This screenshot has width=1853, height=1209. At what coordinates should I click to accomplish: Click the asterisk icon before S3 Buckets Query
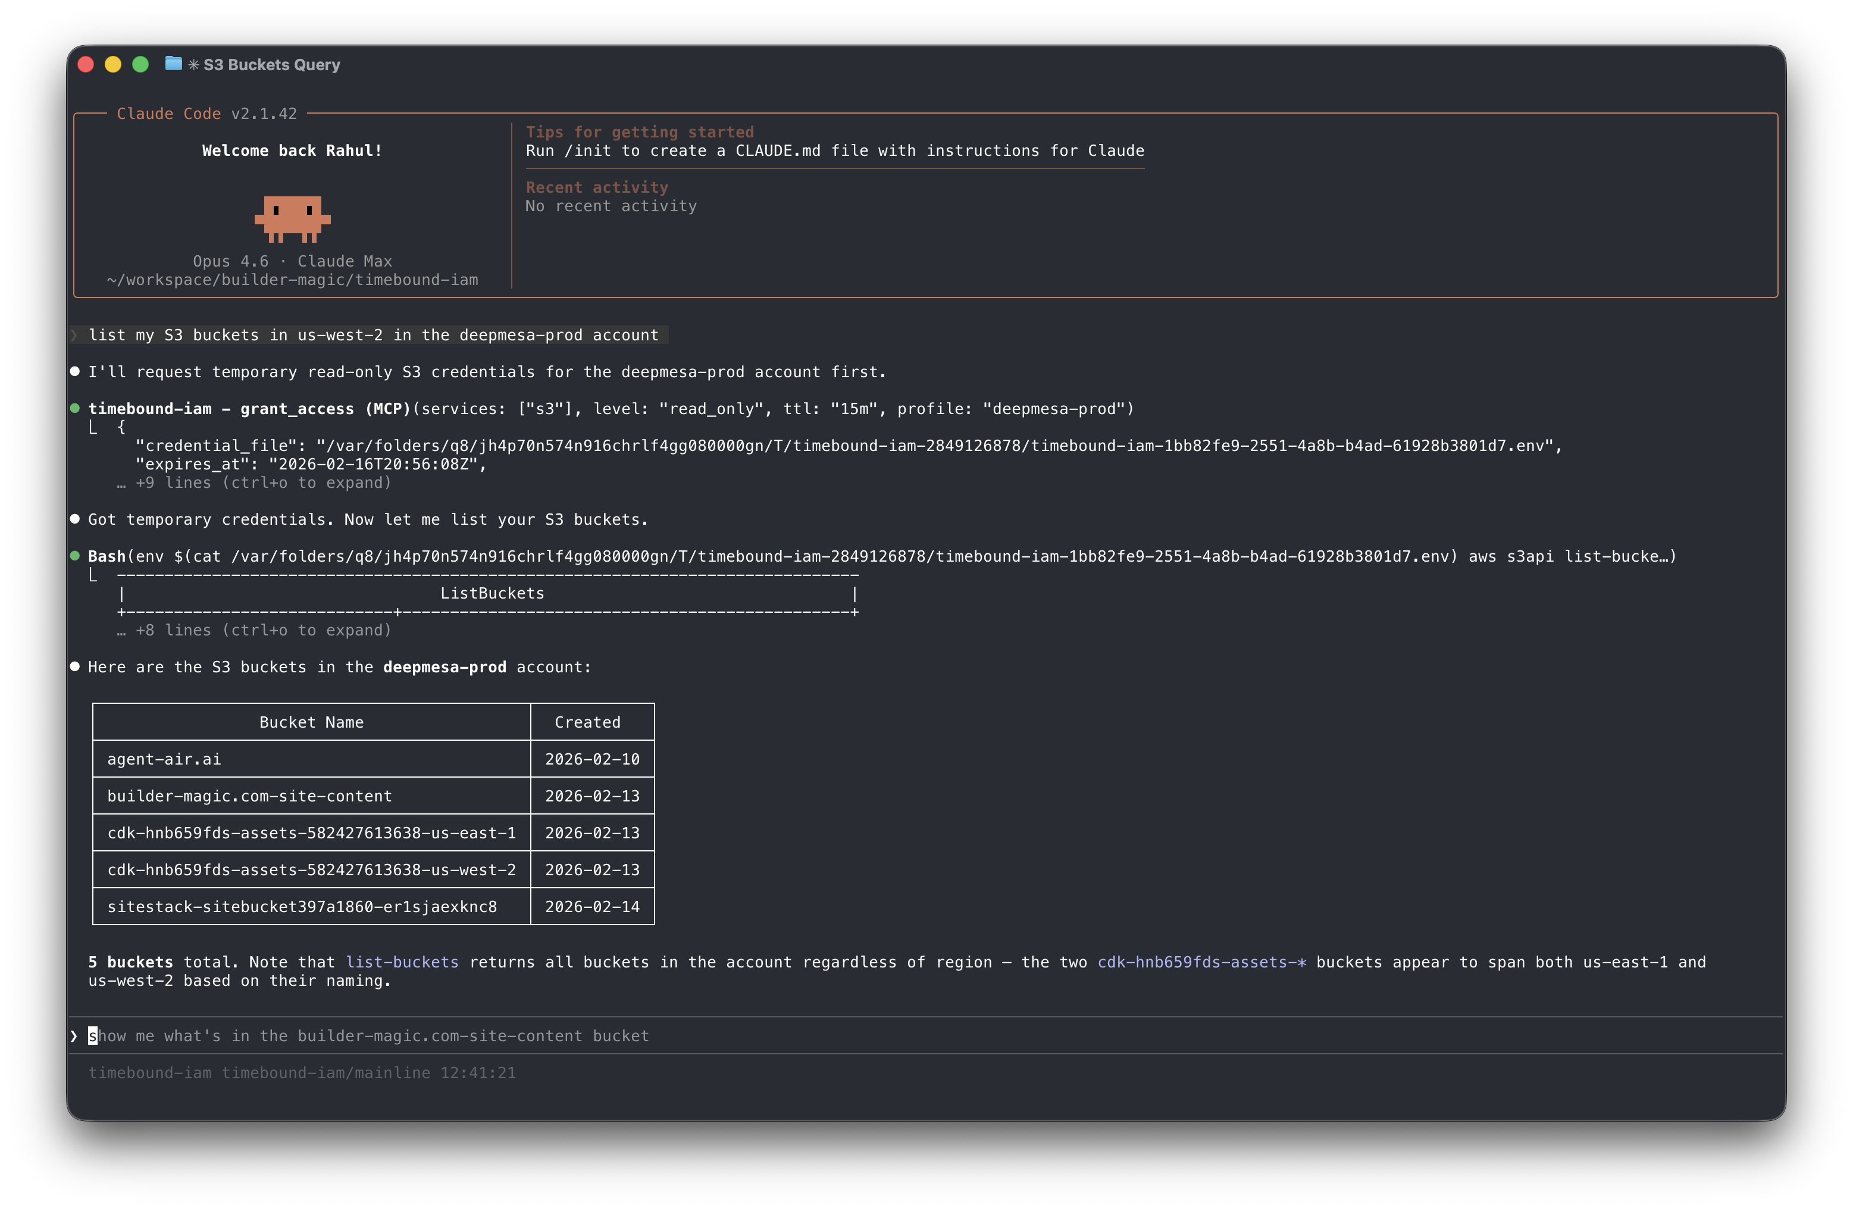click(x=193, y=65)
